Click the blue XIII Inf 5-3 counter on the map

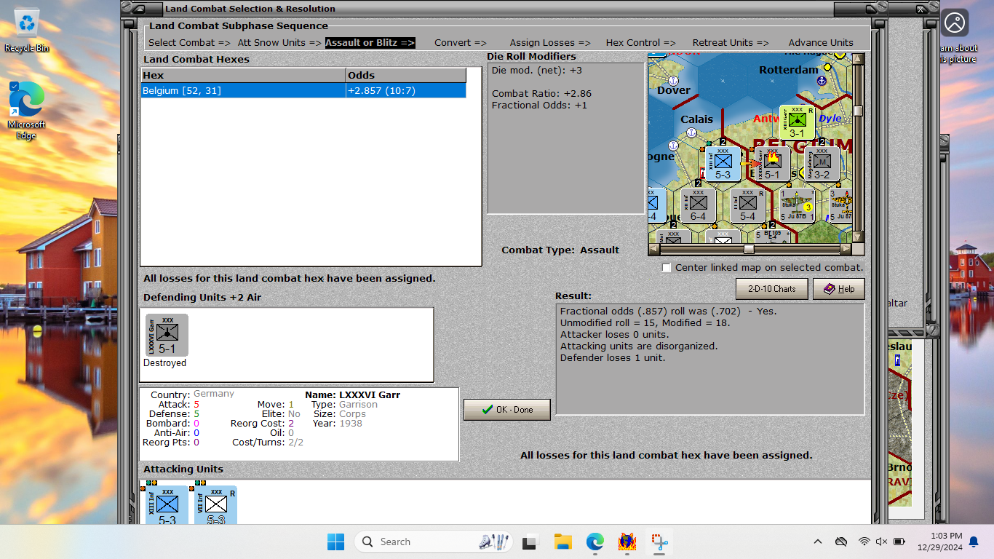coord(721,164)
